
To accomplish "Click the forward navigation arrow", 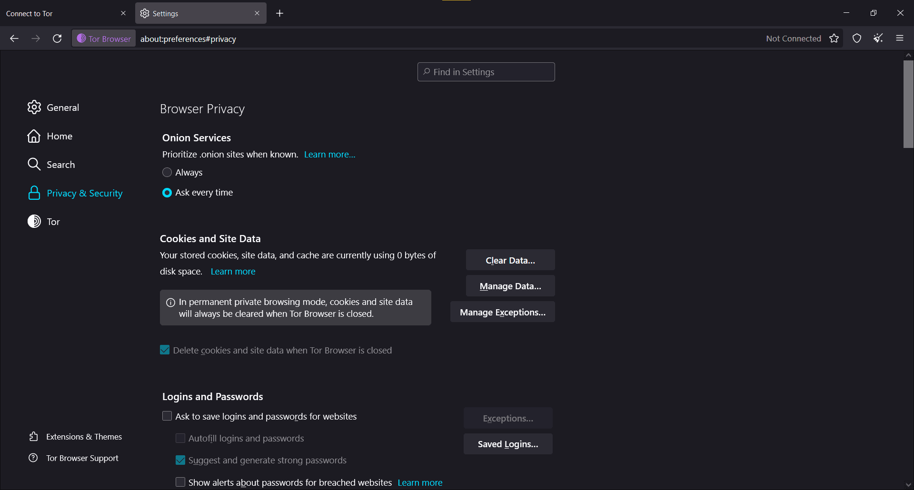I will (36, 39).
